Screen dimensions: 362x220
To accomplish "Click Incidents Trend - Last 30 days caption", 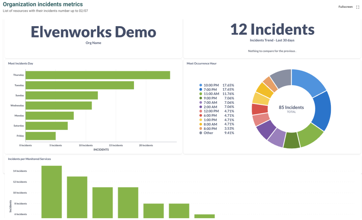I will pos(272,40).
